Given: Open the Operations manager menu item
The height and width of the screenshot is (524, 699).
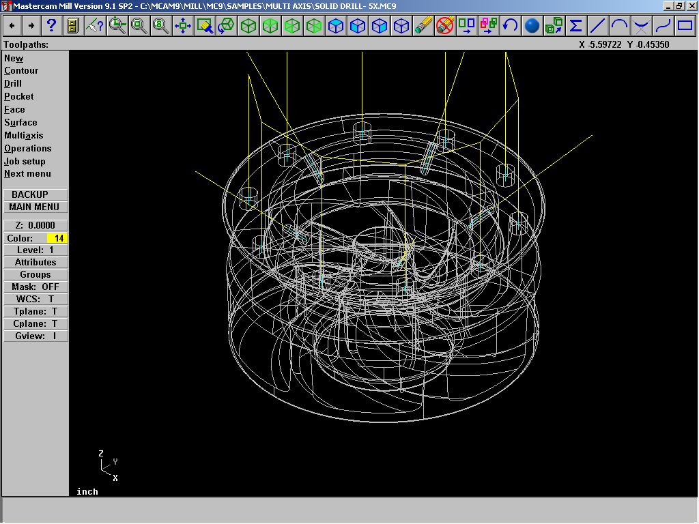Looking at the screenshot, I should point(27,148).
